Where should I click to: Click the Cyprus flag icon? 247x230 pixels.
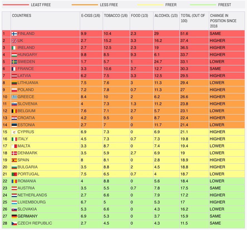click(x=14, y=132)
